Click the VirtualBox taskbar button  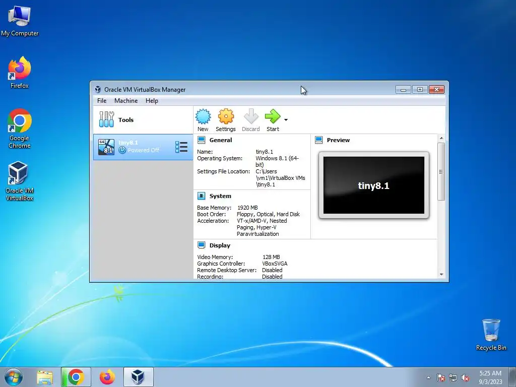click(x=138, y=377)
